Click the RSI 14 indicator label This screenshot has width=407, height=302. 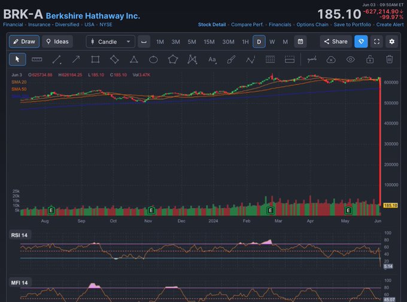[x=19, y=235]
